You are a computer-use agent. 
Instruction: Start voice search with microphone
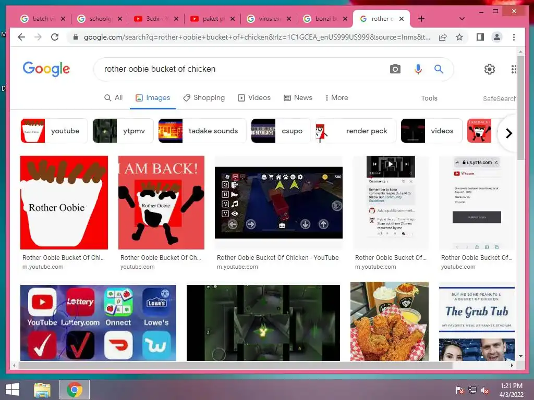coord(418,69)
